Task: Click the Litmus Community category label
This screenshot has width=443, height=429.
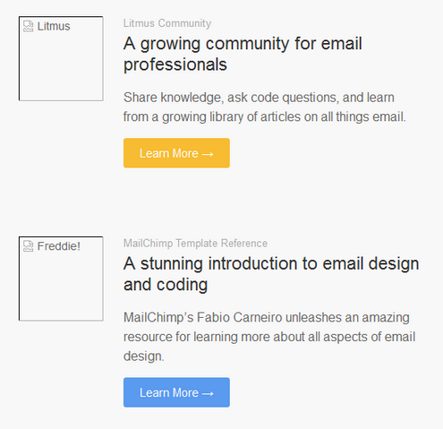Action: click(x=167, y=23)
